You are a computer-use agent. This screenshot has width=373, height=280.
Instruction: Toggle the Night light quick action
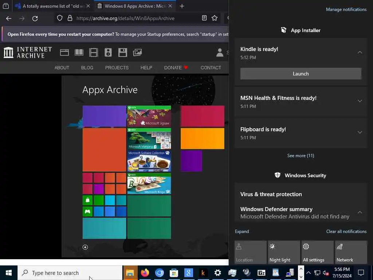pos(284,252)
